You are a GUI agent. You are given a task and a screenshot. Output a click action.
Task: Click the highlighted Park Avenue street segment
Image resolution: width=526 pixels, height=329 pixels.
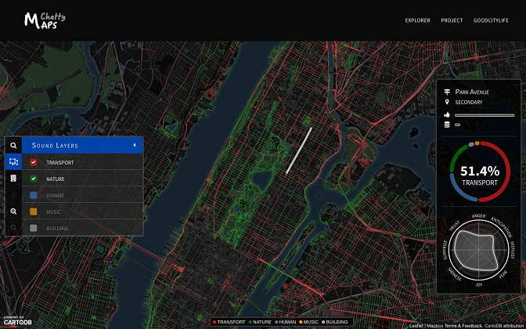(x=299, y=150)
